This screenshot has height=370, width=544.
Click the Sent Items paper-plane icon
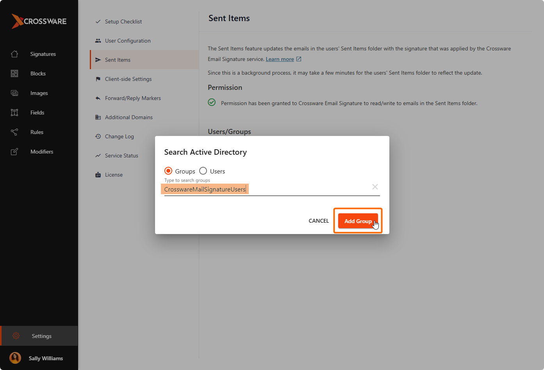coord(98,60)
